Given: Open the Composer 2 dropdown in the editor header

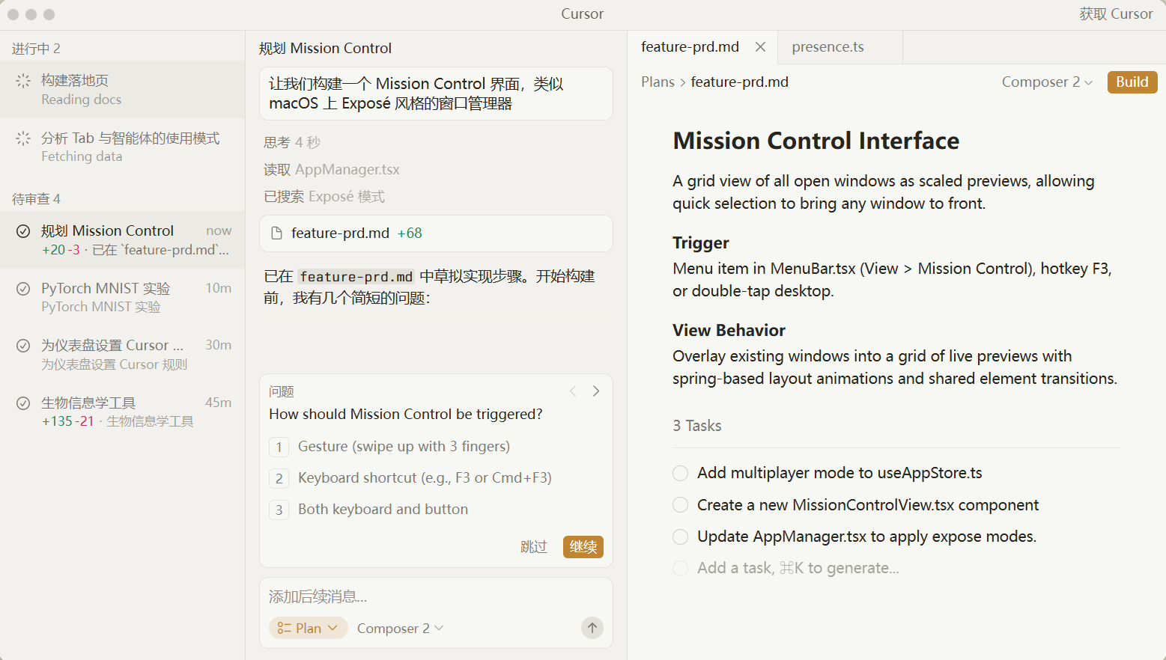Looking at the screenshot, I should coord(1047,82).
